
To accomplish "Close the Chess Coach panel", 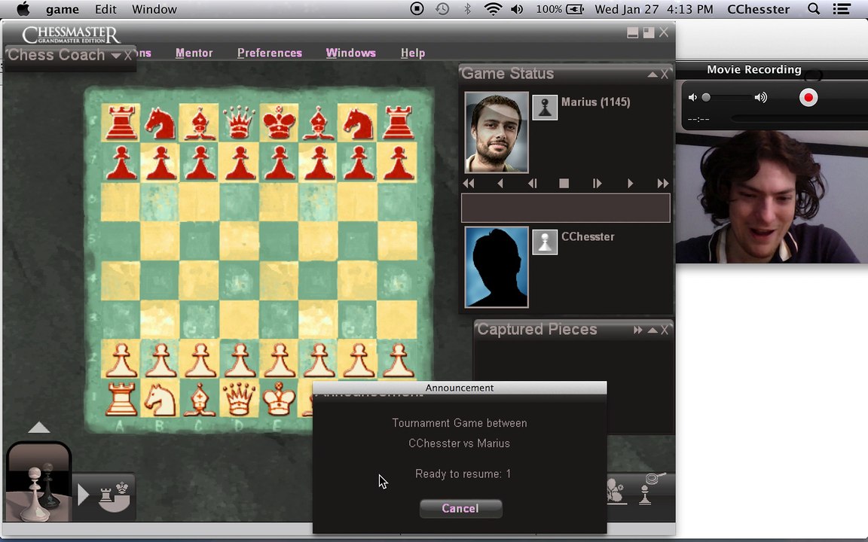I will point(128,55).
